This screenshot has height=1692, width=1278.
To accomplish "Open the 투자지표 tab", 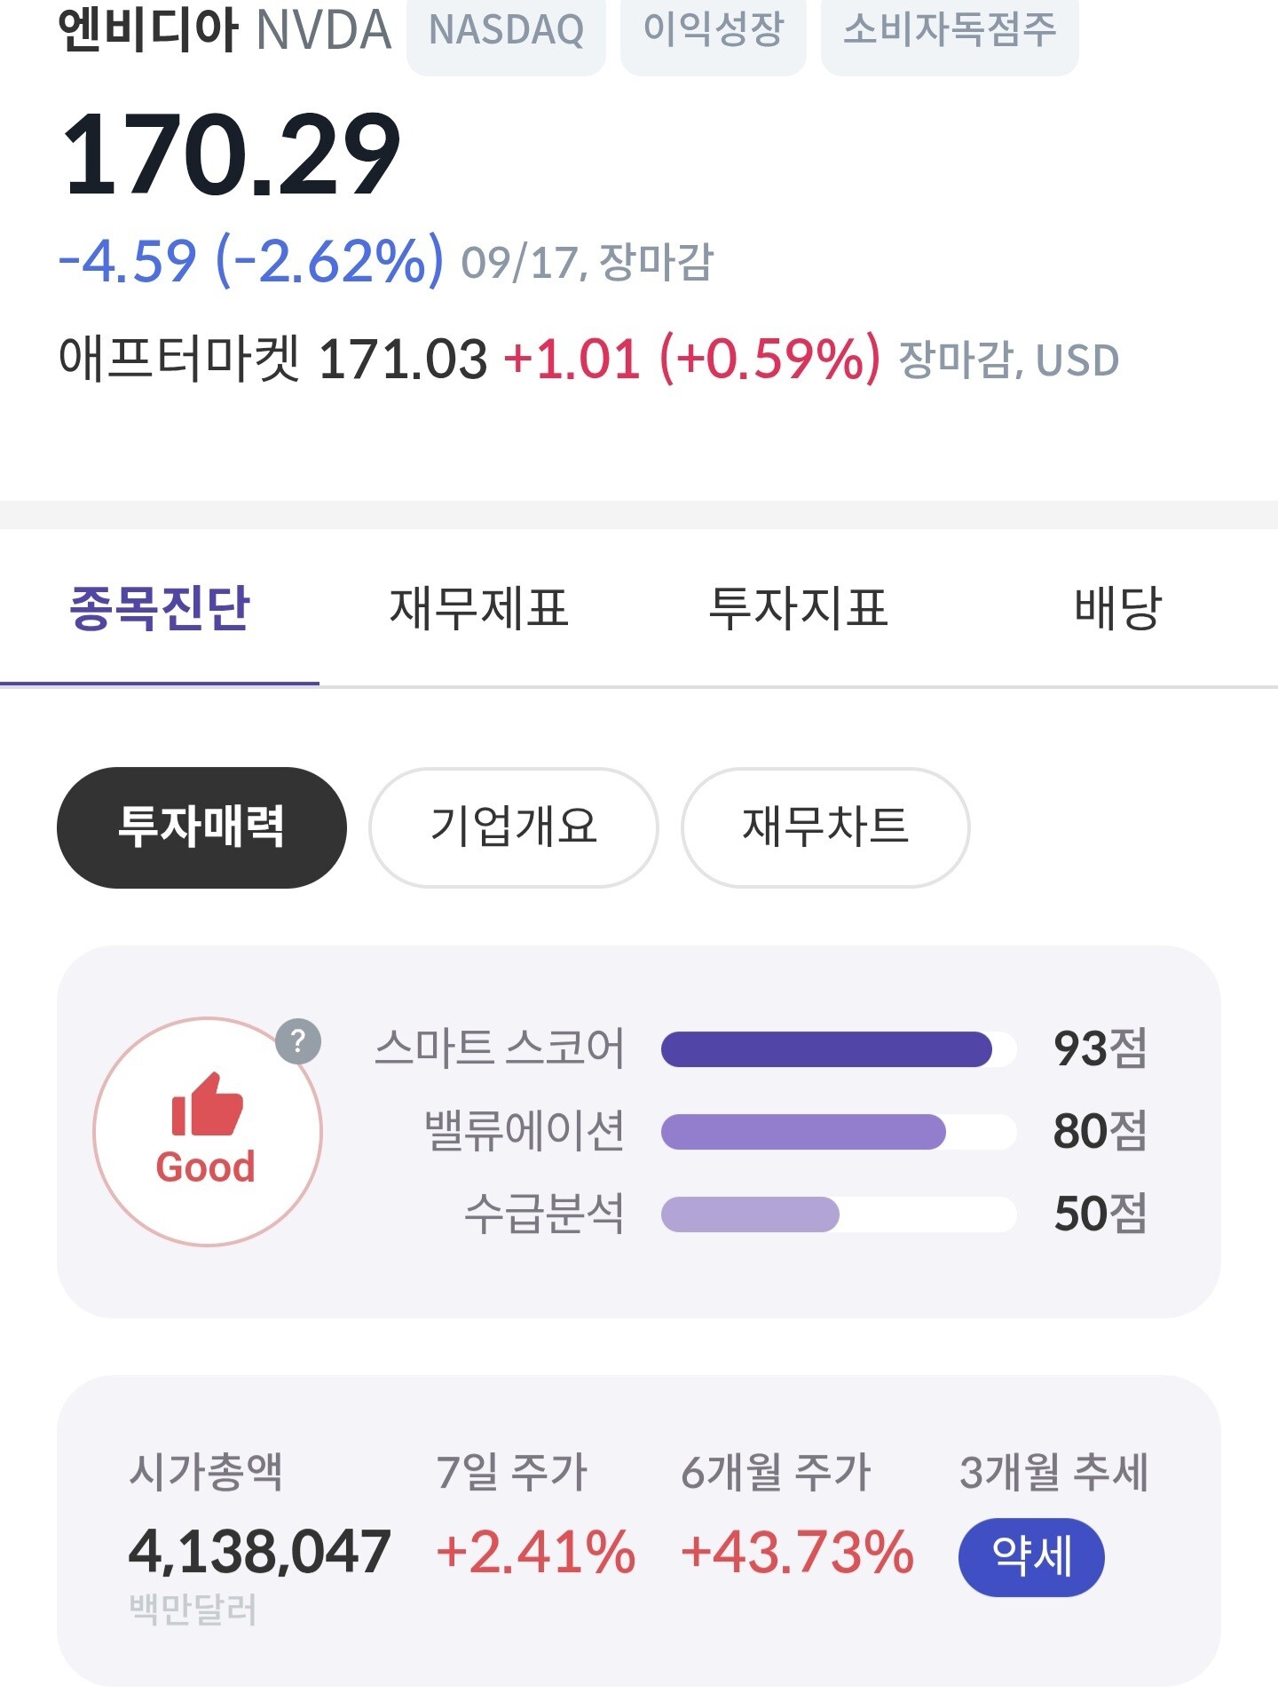I will coord(798,608).
